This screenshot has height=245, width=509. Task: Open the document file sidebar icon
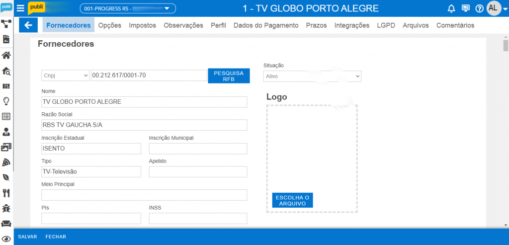(6, 39)
